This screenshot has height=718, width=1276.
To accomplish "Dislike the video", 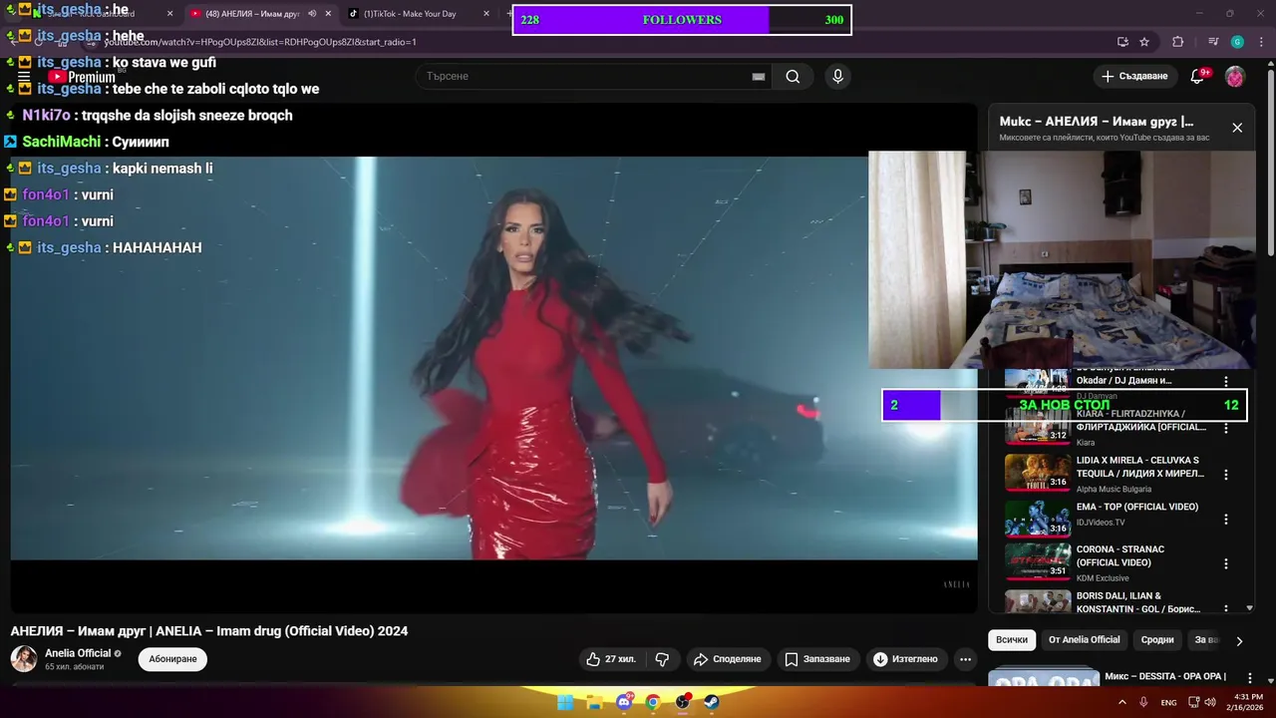I will click(662, 659).
